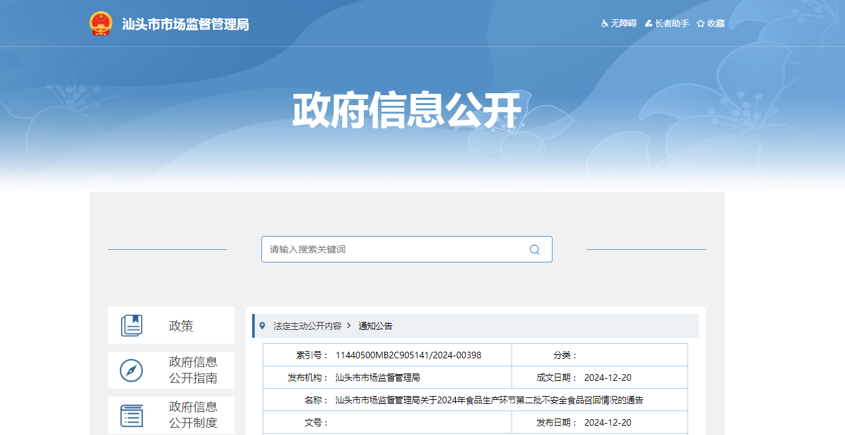Image resolution: width=845 pixels, height=435 pixels.
Task: Enable 无障碍 accessibility mode link
Action: pyautogui.click(x=623, y=23)
